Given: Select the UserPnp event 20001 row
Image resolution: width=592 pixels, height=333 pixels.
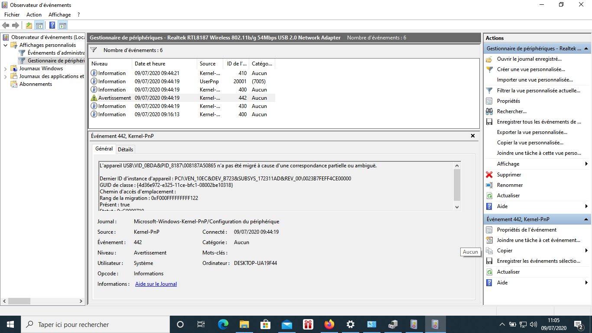Looking at the screenshot, I should 182,82.
